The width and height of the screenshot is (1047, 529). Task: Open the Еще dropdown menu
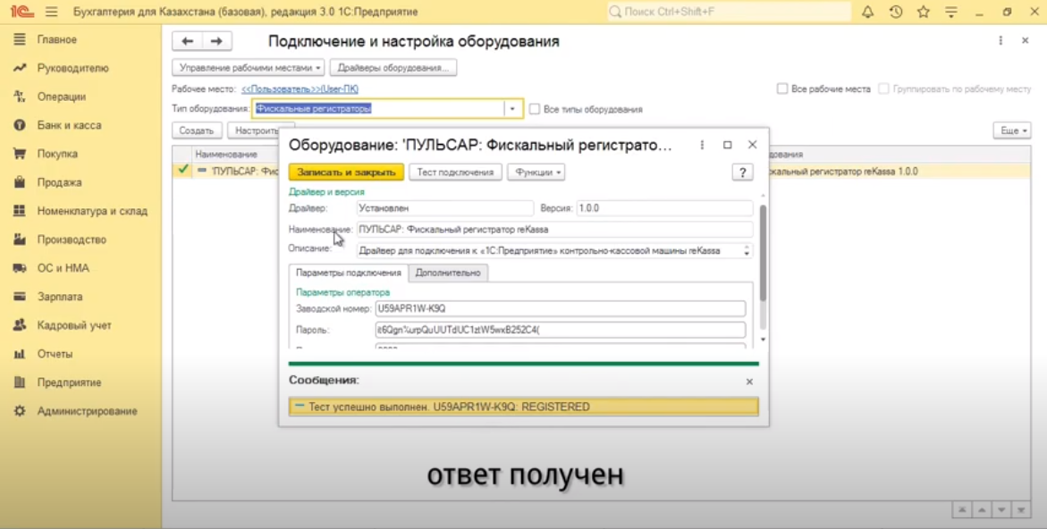[1011, 130]
